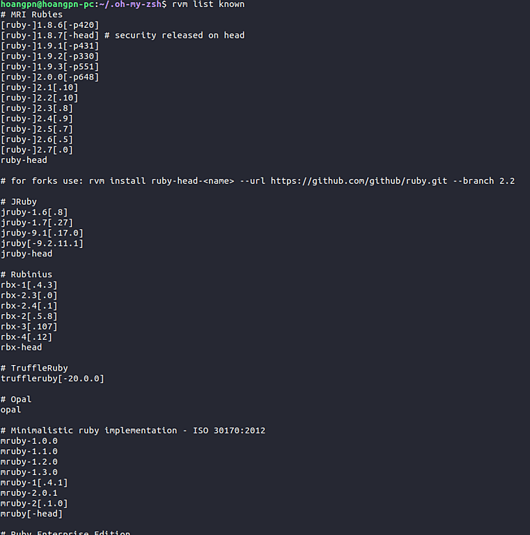
Task: Click the '# Rubinius' heading
Action: pyautogui.click(x=26, y=274)
